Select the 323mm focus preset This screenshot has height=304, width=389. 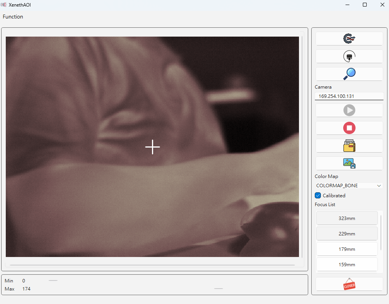(x=347, y=218)
